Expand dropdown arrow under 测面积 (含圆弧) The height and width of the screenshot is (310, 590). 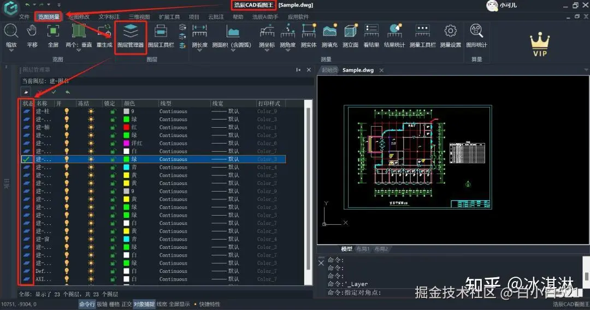tap(233, 50)
